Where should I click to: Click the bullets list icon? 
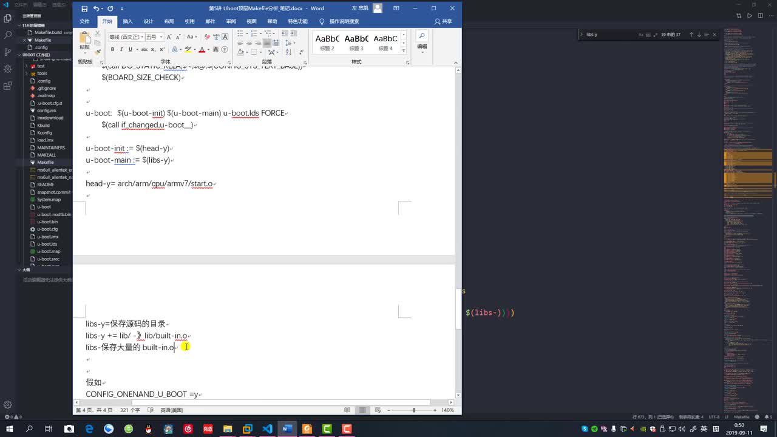[240, 34]
